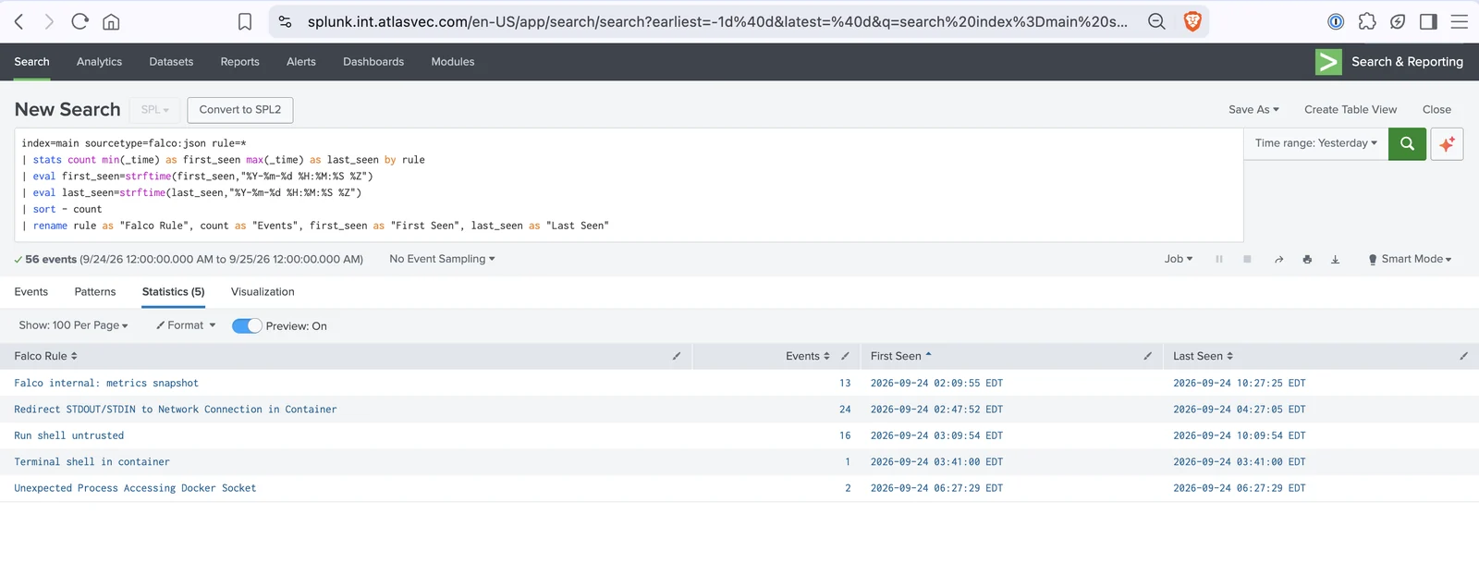The height and width of the screenshot is (563, 1479).
Task: Bookmark this page
Action: 245,21
